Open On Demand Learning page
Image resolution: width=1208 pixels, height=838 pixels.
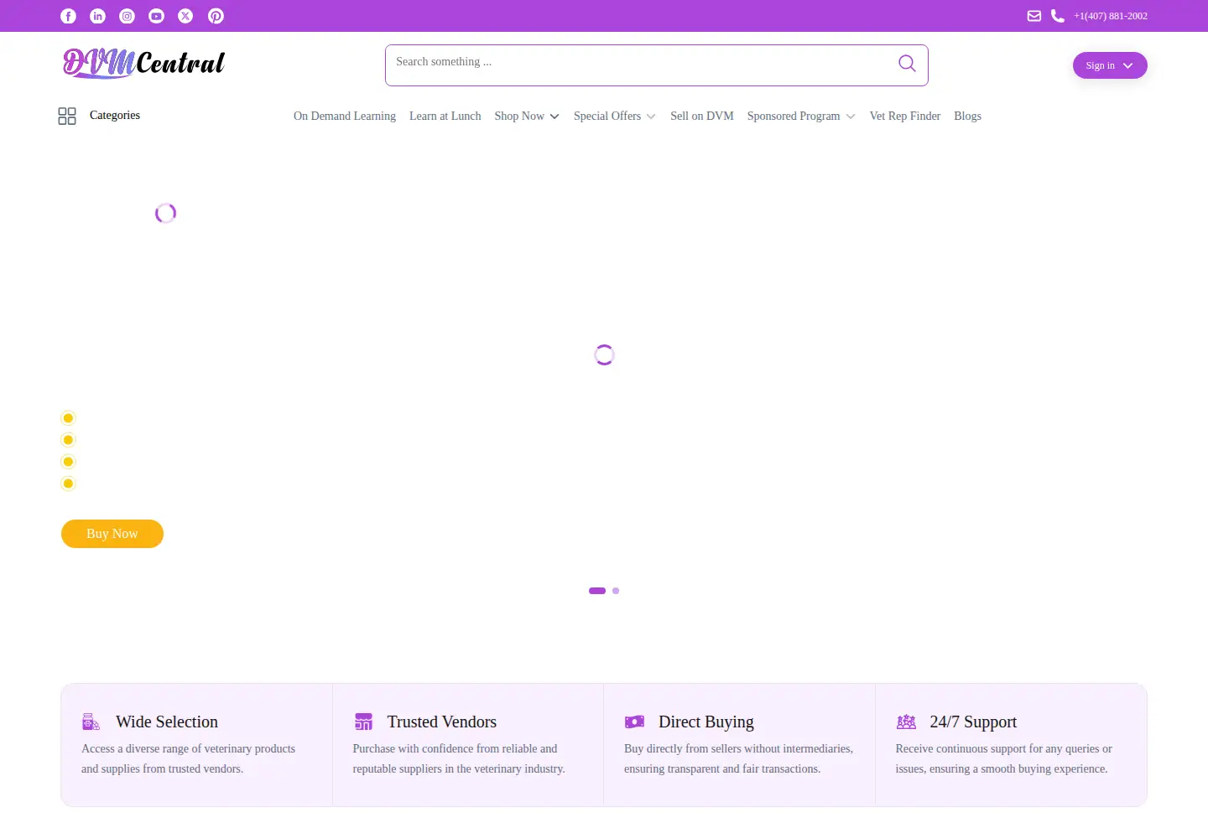click(345, 116)
